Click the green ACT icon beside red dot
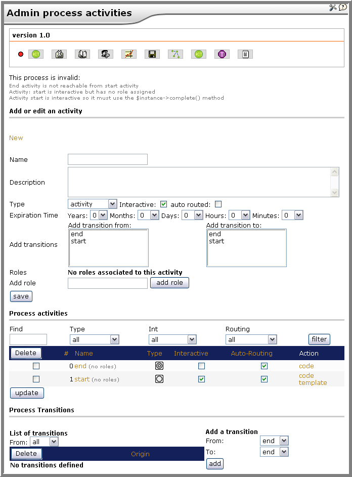This screenshot has height=477, width=352. click(36, 54)
